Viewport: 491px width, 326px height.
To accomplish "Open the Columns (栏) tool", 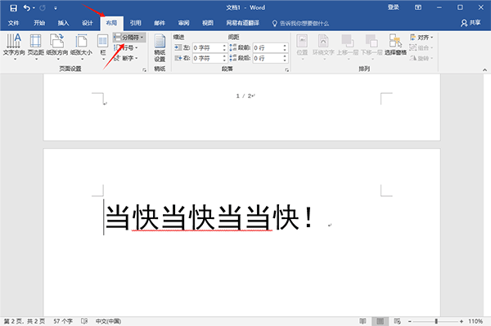I will coord(103,47).
